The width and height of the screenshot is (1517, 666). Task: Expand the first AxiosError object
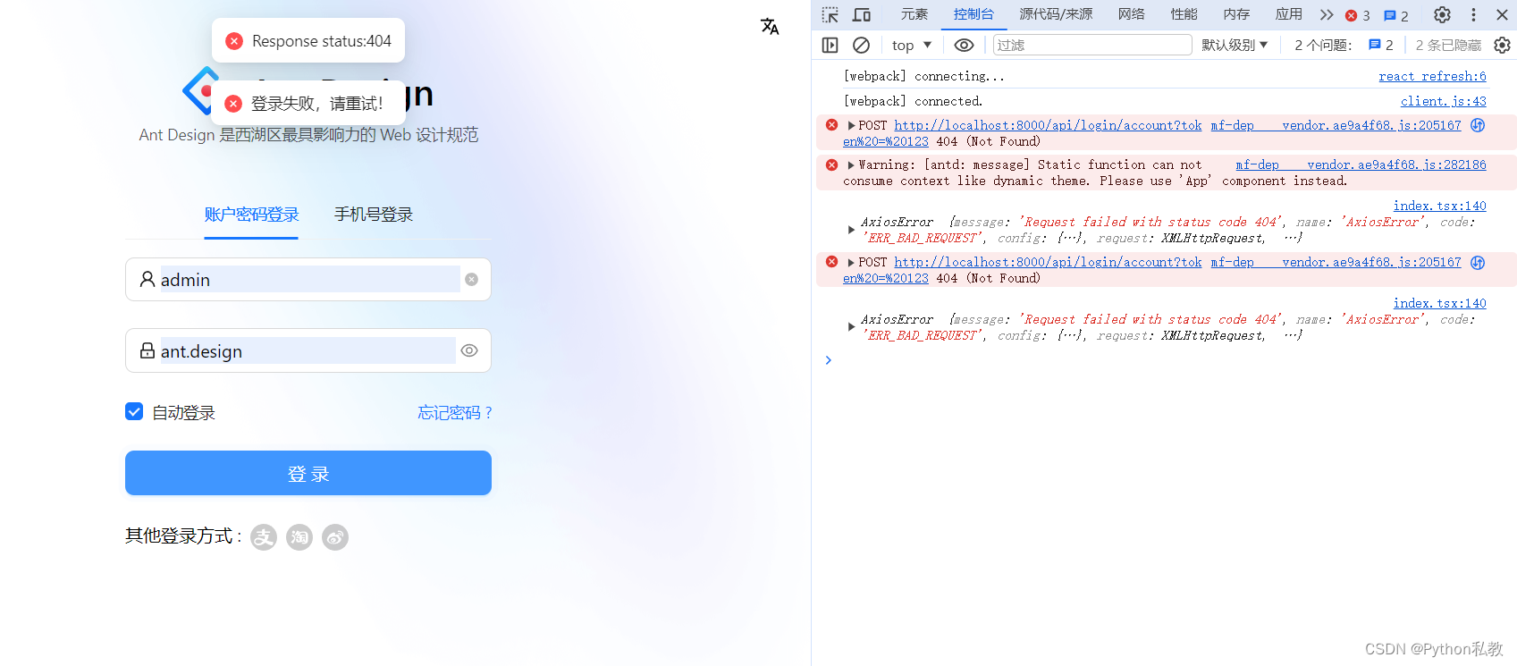[851, 230]
